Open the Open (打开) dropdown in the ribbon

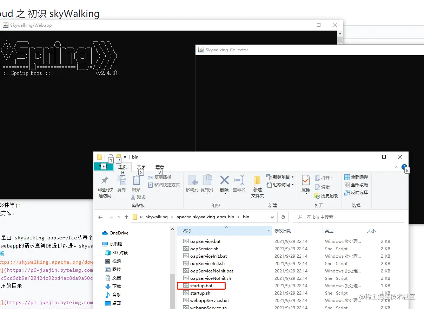point(324,178)
